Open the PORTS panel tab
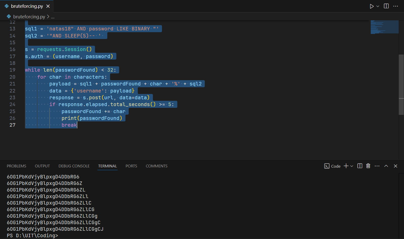The image size is (404, 239). coord(131,166)
